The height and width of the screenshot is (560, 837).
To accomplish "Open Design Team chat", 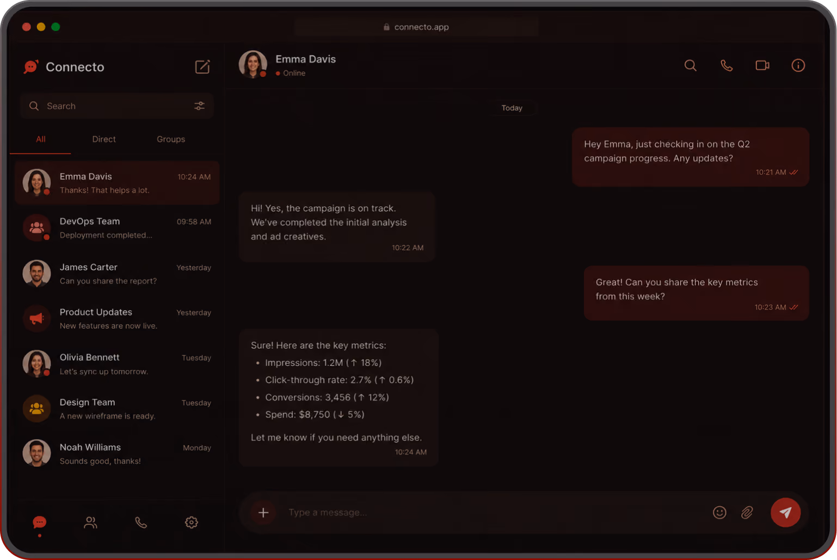I will (x=117, y=409).
